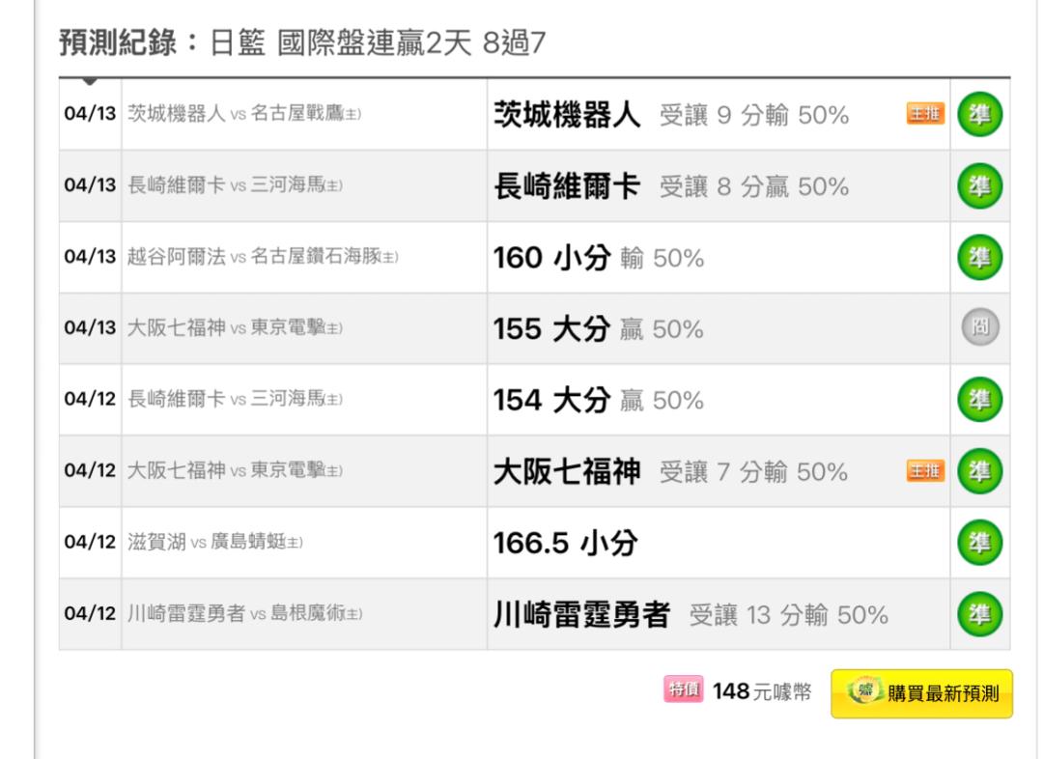Viewport: 1043px width, 759px height.
Task: Click green 準 icon for 166.5 小分 row
Action: [x=980, y=542]
